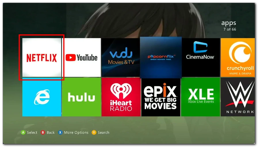
Task: Open the XLE Xbox Live Events tile
Action: coord(200,97)
